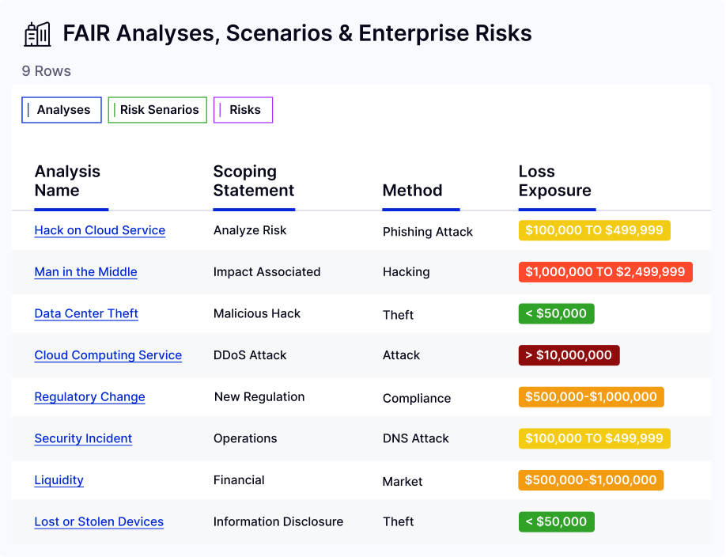The image size is (726, 557).
Task: Click the orange loss badge for Regulatory Change
Action: [591, 397]
